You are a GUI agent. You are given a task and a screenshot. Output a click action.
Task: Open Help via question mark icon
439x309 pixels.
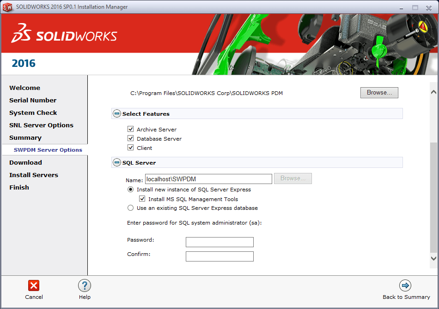(85, 285)
